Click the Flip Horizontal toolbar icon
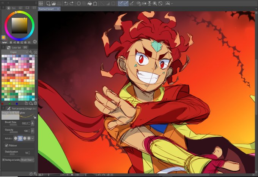Screen dimensions: 258x177 [x=144, y=3]
